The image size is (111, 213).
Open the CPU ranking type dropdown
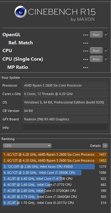point(27,146)
